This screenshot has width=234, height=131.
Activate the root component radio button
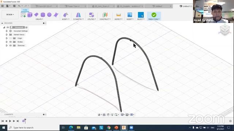coord(26,27)
